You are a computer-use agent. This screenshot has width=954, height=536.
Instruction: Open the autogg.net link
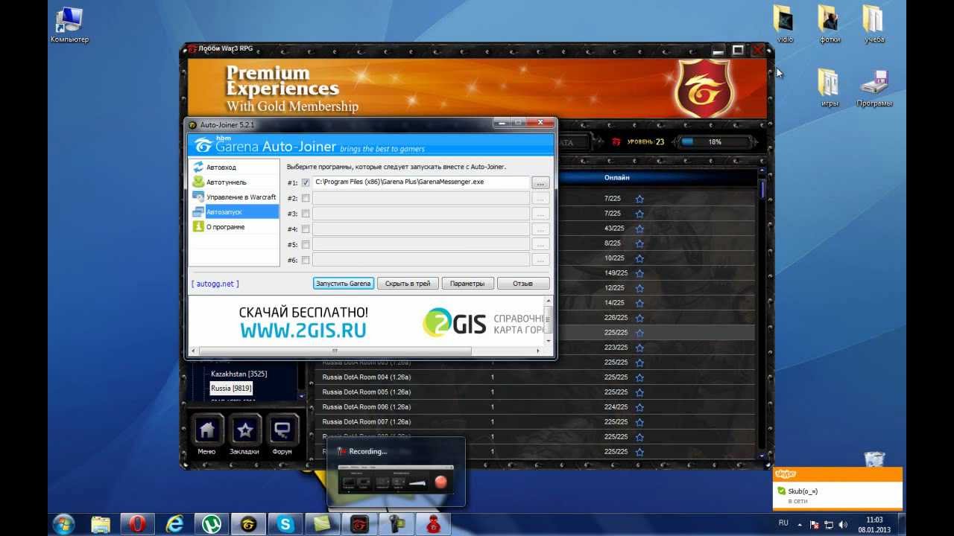click(x=215, y=284)
